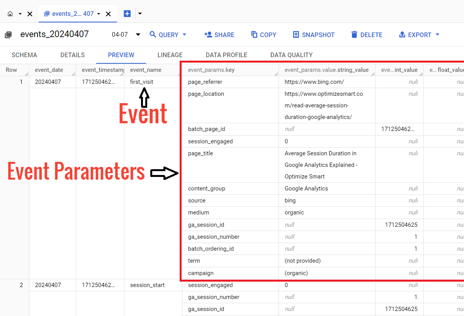Close the home tab
Image resolution: width=464 pixels, height=316 pixels.
[30, 14]
